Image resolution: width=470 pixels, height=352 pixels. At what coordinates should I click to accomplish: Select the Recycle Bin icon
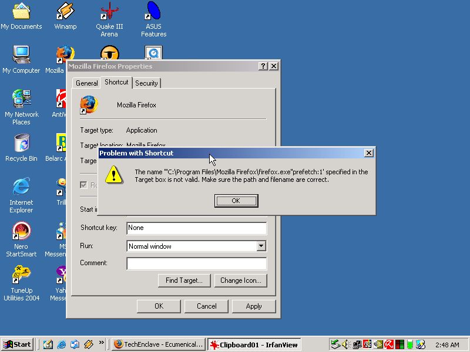click(x=21, y=144)
